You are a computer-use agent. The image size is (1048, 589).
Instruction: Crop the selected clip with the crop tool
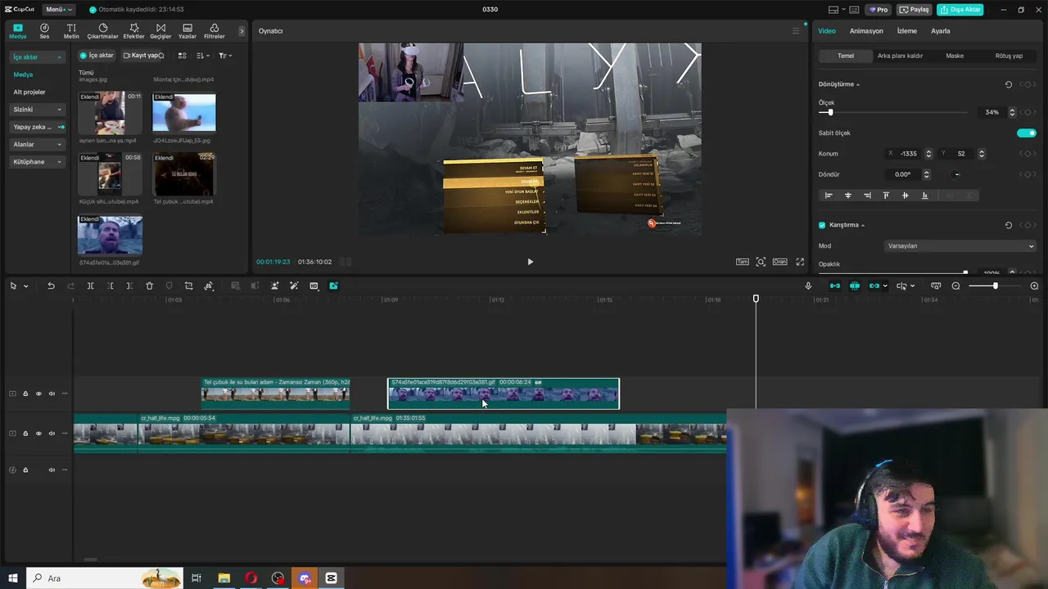188,286
